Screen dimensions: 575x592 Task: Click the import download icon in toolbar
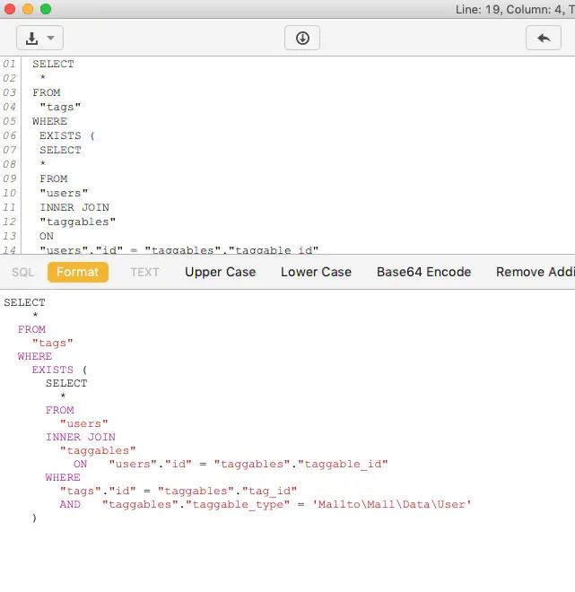pyautogui.click(x=31, y=39)
